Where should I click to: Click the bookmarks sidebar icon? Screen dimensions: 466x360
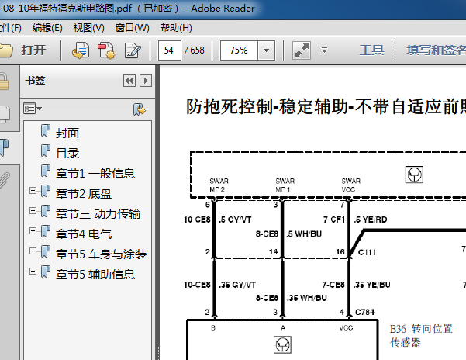click(4, 147)
